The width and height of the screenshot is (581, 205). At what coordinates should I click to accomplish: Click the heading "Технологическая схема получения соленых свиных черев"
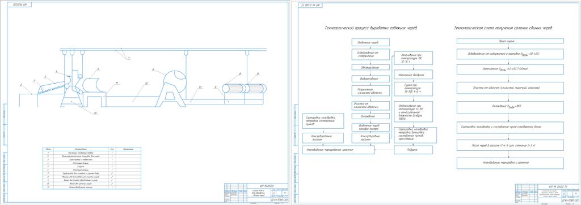click(x=503, y=28)
